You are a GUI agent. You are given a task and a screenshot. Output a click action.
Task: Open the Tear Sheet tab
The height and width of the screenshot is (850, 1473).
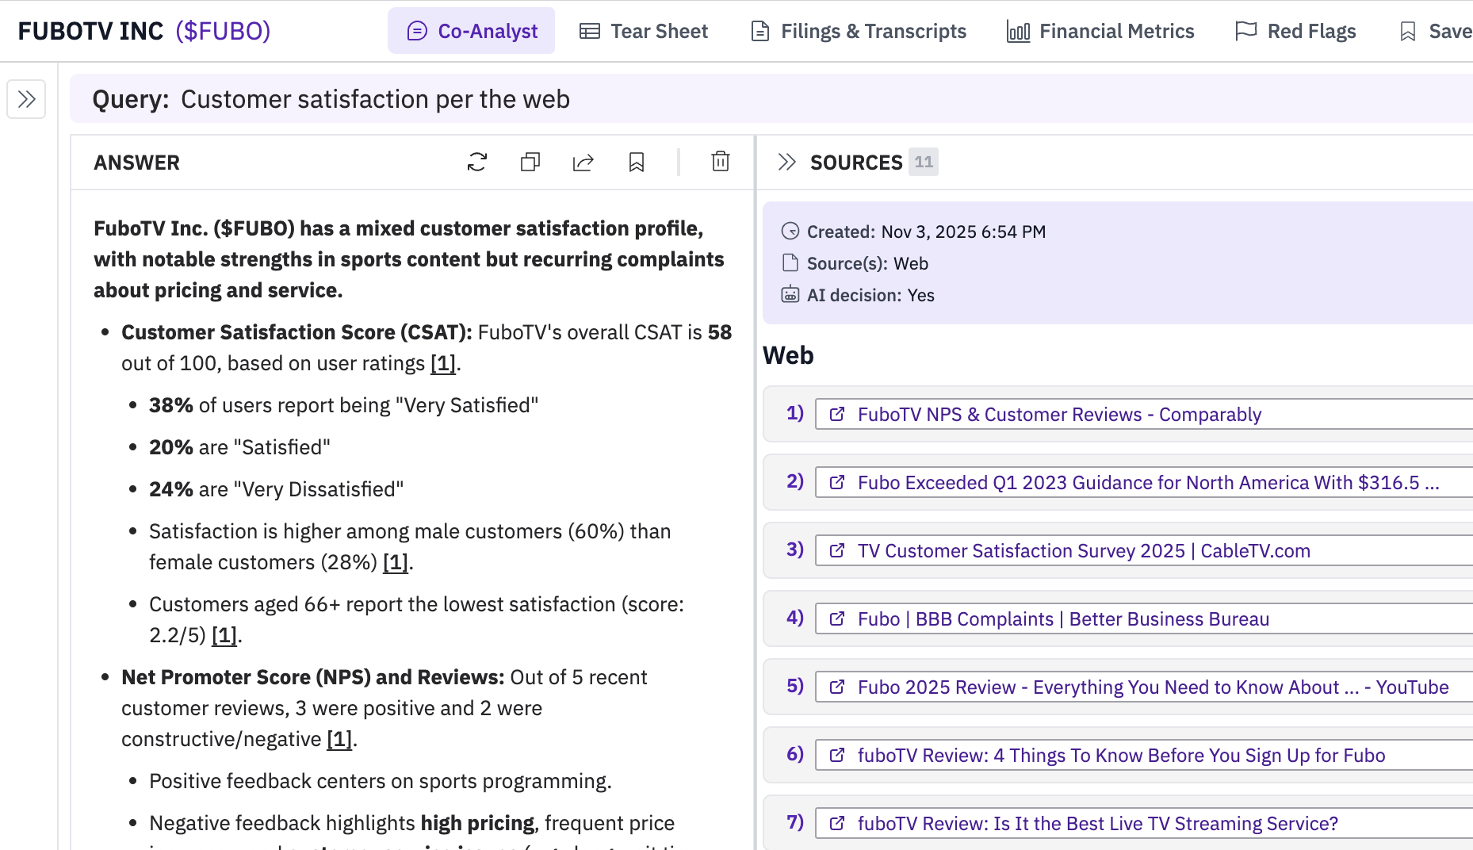click(x=644, y=31)
